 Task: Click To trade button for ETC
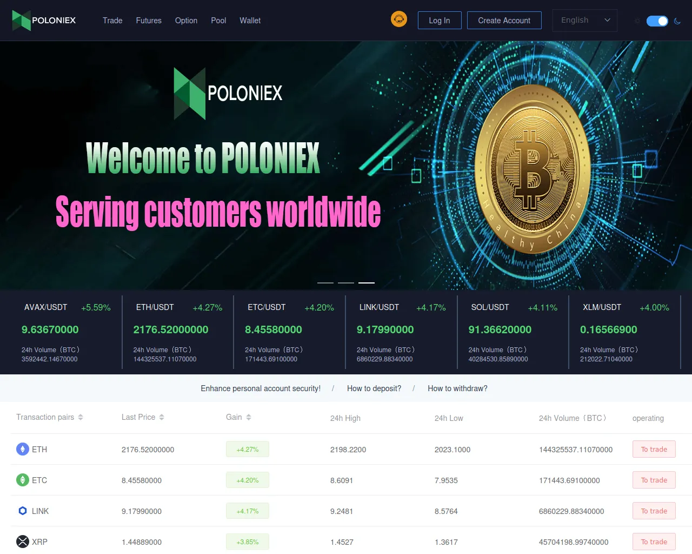(x=654, y=480)
